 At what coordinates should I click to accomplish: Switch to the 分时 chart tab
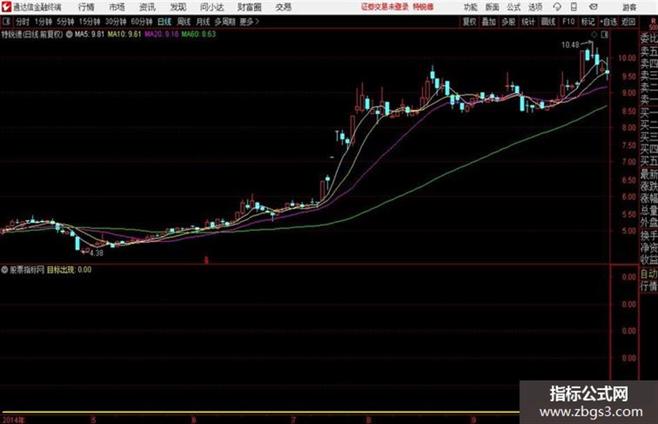click(x=23, y=22)
